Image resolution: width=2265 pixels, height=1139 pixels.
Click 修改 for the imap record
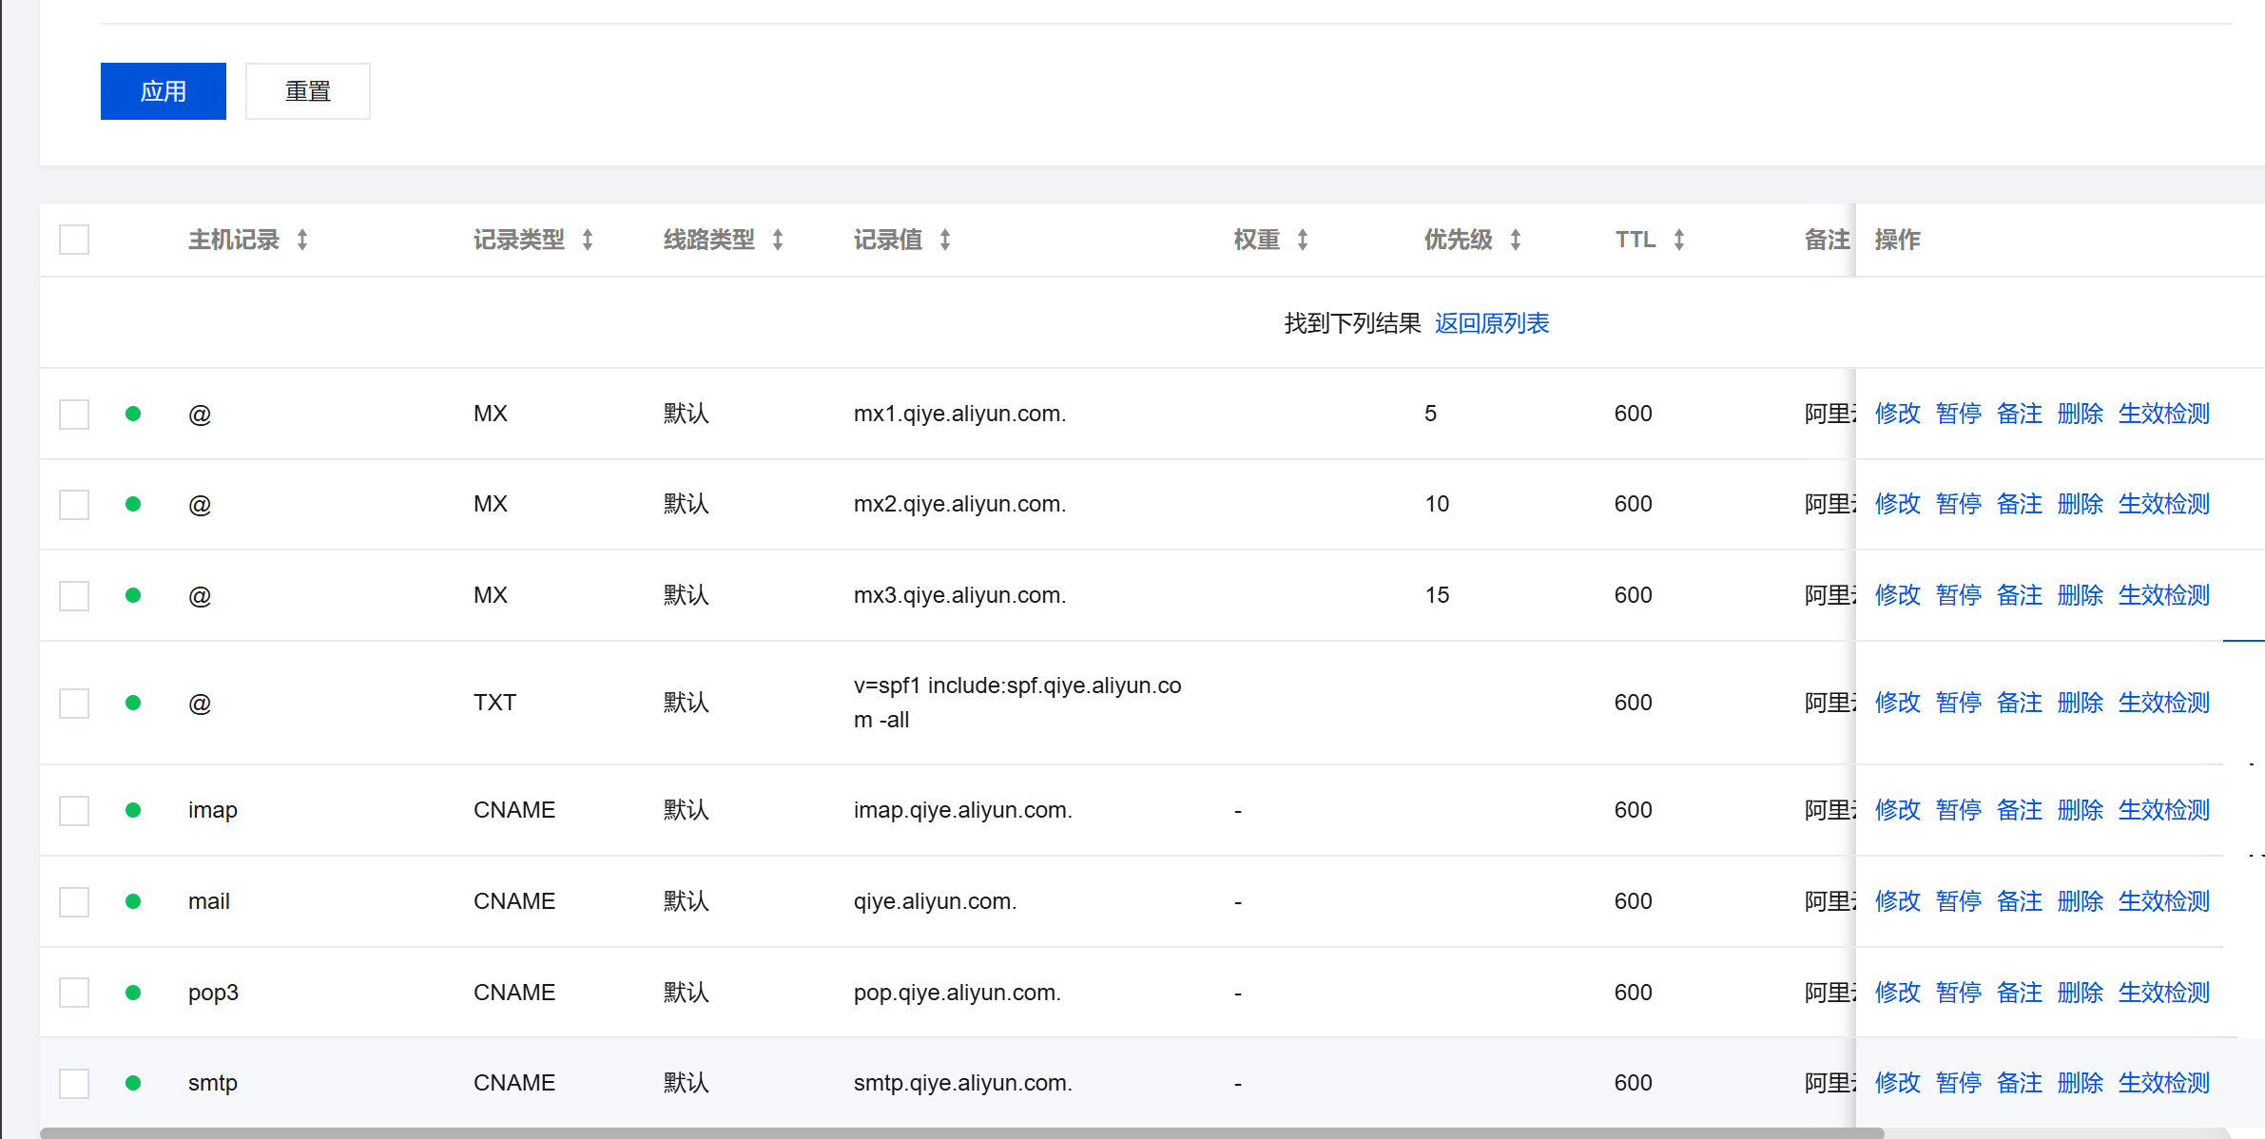(x=1898, y=810)
